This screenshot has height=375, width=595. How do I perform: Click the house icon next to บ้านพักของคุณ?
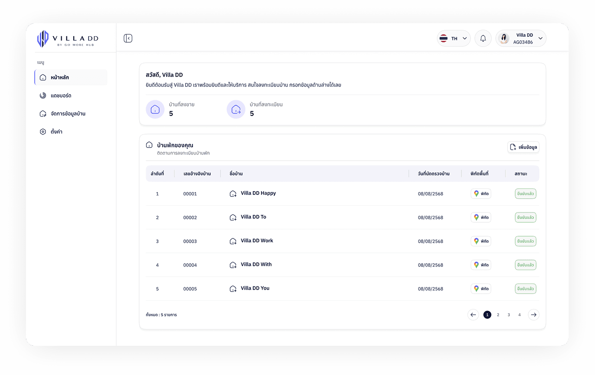click(x=149, y=145)
